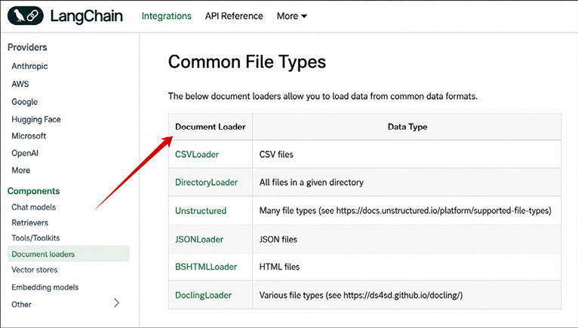
Task: Expand the More dropdown in top navigation
Action: coord(291,17)
